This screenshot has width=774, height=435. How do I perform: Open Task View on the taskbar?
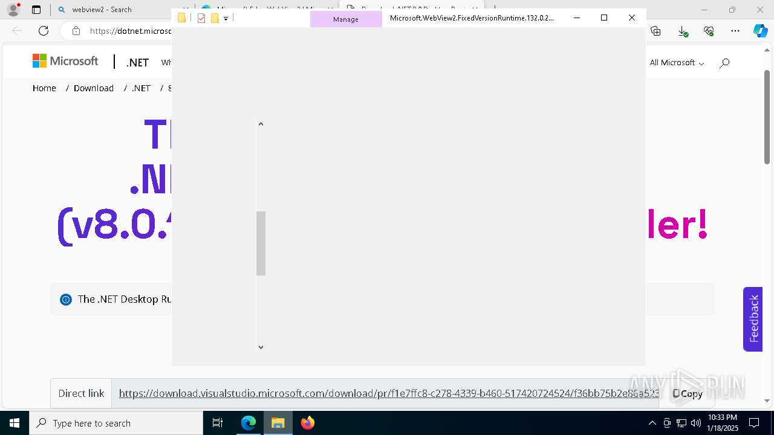click(218, 423)
